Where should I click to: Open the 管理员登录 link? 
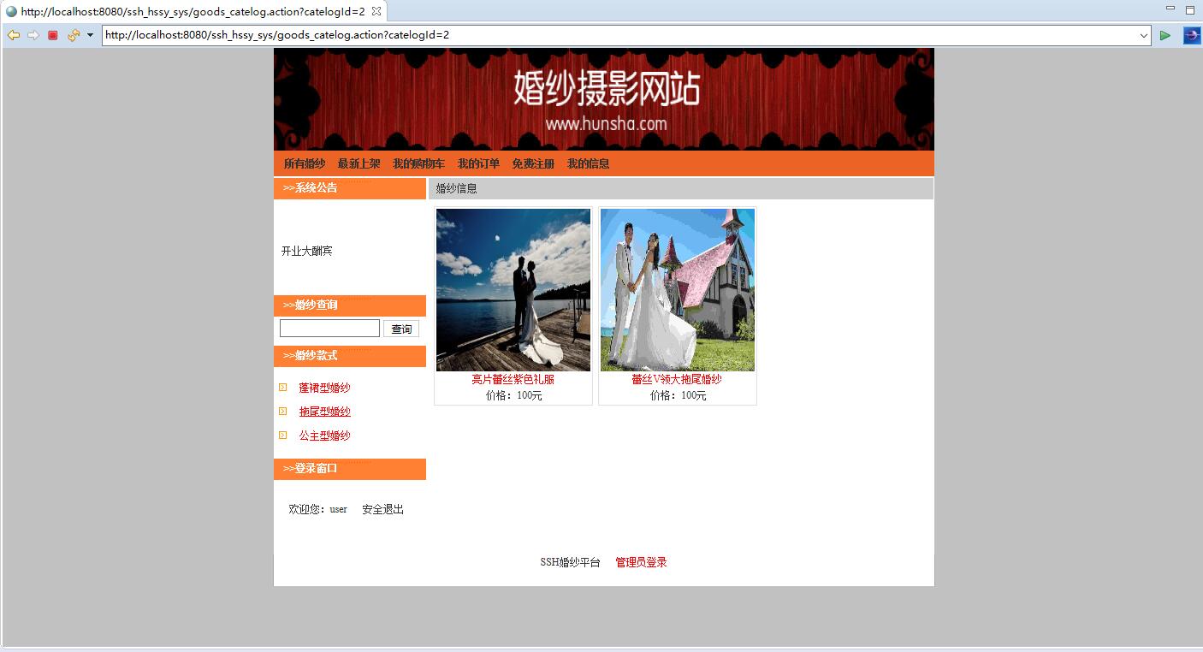[x=639, y=562]
